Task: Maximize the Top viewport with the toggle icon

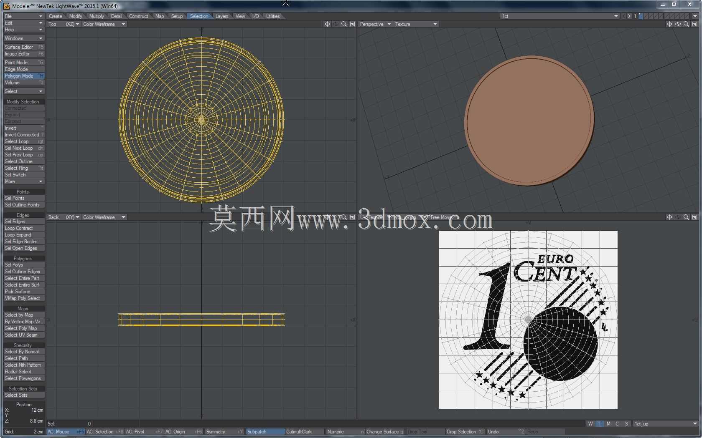Action: pyautogui.click(x=352, y=24)
